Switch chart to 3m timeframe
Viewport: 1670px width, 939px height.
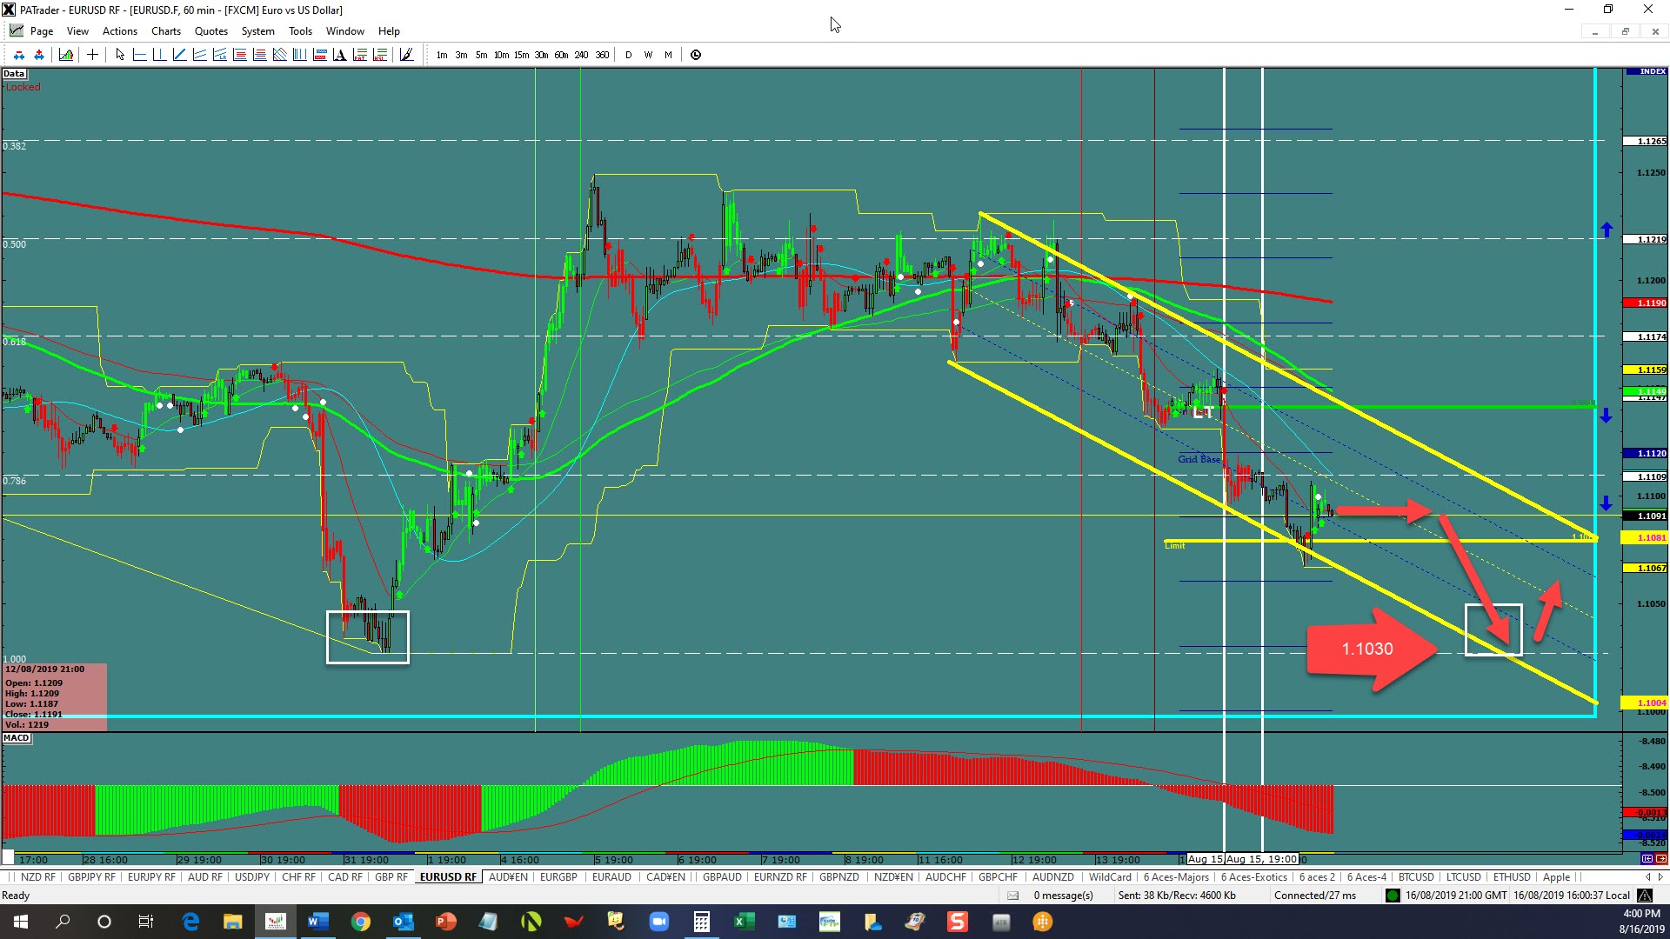point(461,55)
